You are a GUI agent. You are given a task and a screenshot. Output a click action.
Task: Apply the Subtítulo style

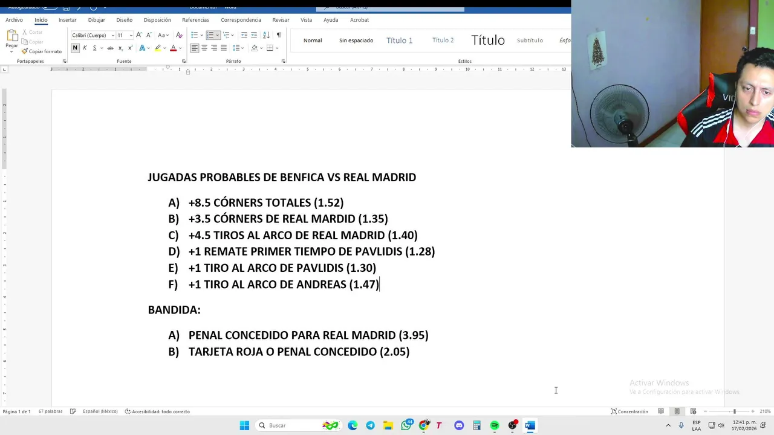pos(530,40)
